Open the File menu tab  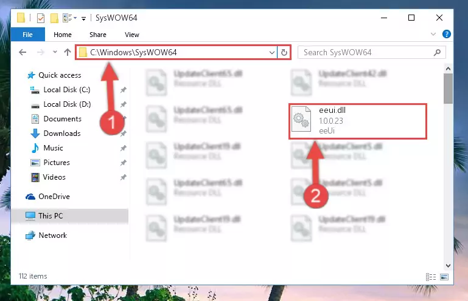[x=28, y=35]
